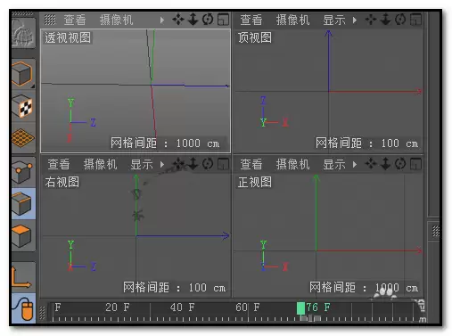This screenshot has height=336, width=452.
Task: Click the green timeline playhead at frame 76
Action: tap(300, 308)
